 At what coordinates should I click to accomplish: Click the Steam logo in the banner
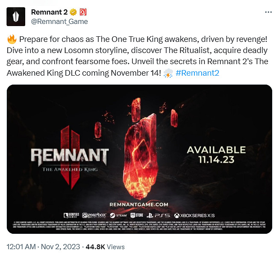click(118, 215)
